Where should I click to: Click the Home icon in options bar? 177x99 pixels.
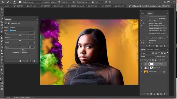(x=2, y=2)
